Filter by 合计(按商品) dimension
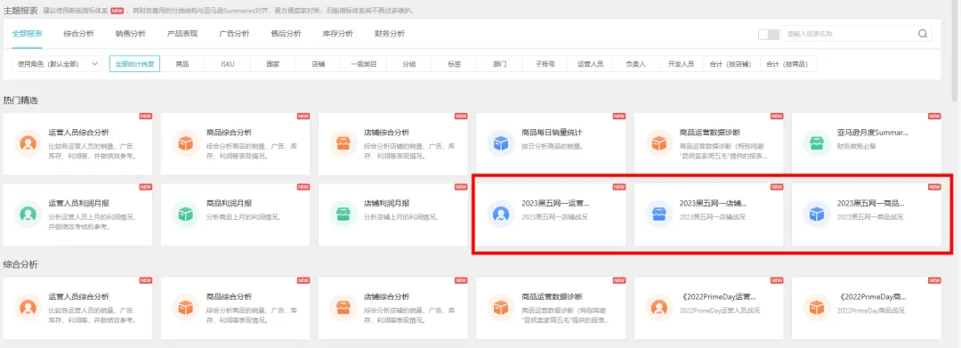961x348 pixels. [788, 64]
